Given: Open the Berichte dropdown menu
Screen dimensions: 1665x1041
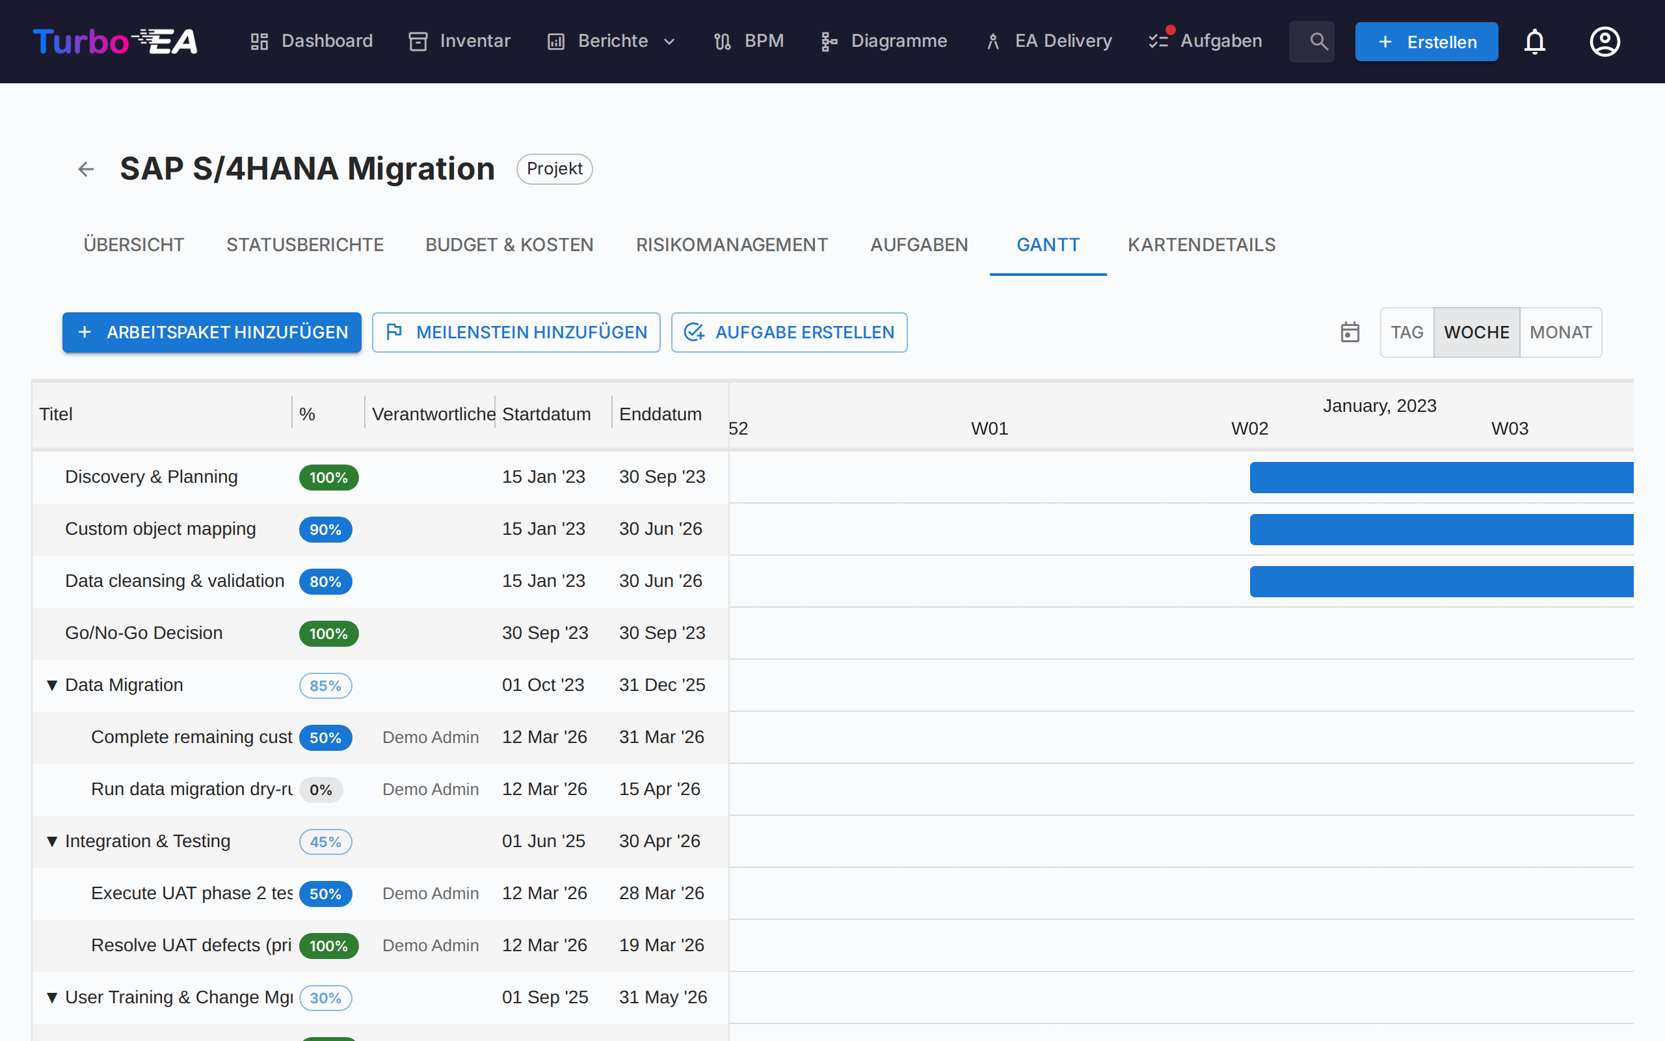Looking at the screenshot, I should 611,41.
